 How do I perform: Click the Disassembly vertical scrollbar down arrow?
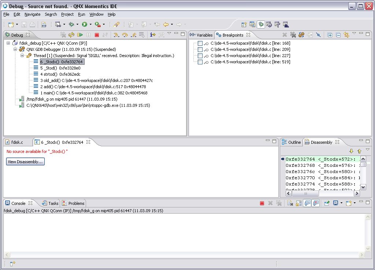[363, 187]
